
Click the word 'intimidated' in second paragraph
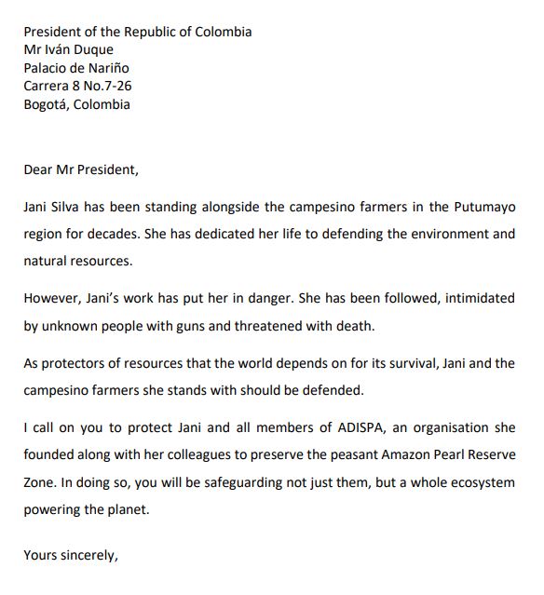coord(480,298)
